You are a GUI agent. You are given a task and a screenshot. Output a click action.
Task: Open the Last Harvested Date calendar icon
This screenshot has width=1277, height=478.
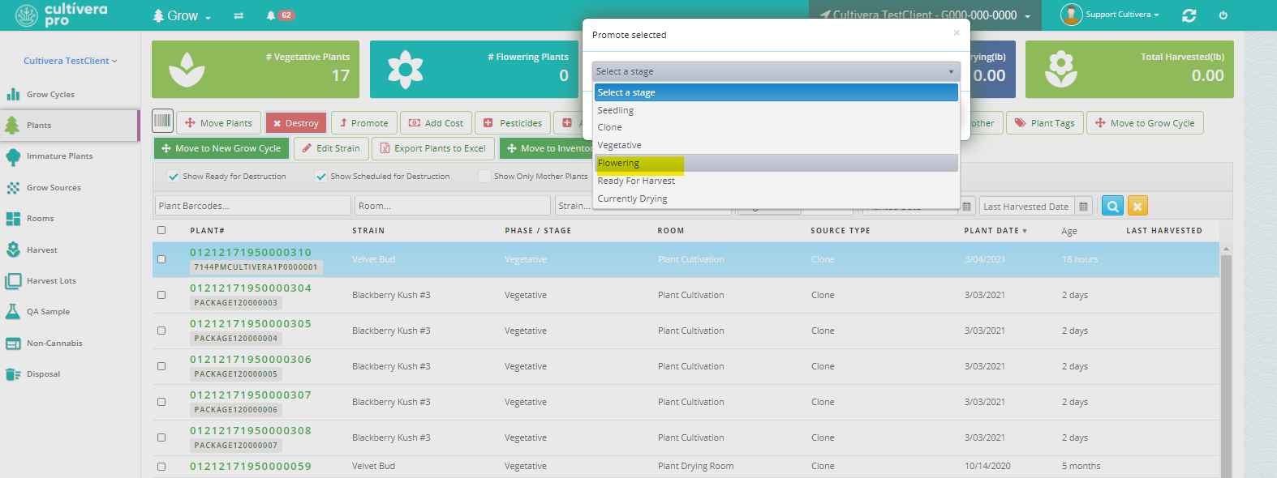pos(1083,207)
